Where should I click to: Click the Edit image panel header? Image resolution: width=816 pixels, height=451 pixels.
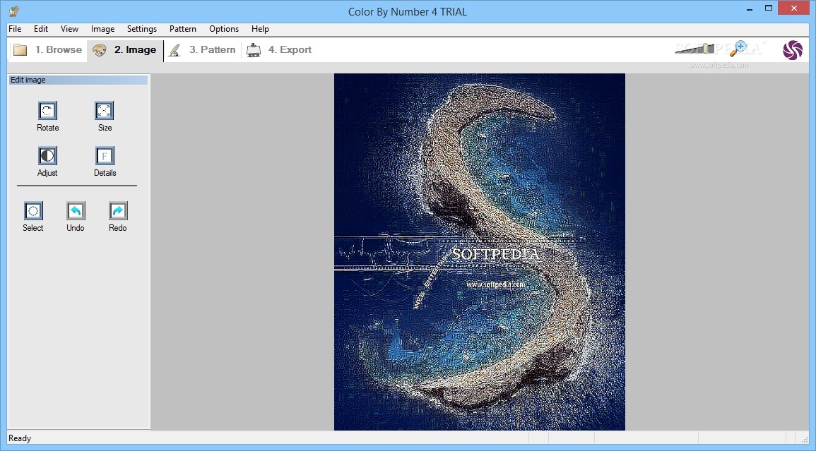coord(78,80)
